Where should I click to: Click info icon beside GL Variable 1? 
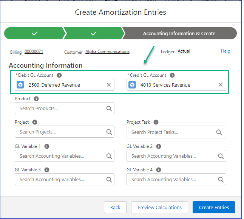[47, 146]
